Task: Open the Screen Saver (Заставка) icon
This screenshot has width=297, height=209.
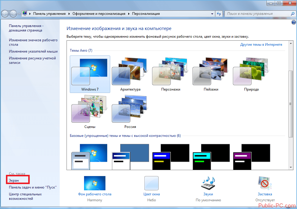Action: point(265,183)
